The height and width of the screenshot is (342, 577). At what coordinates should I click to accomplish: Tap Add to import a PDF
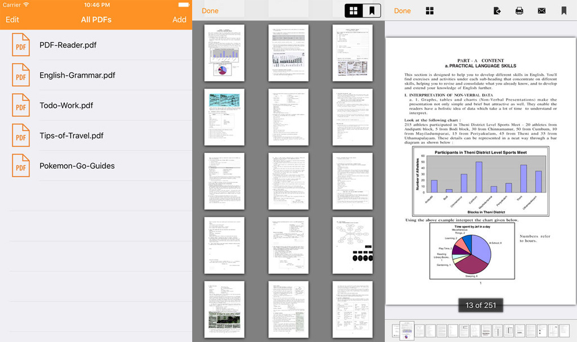179,20
